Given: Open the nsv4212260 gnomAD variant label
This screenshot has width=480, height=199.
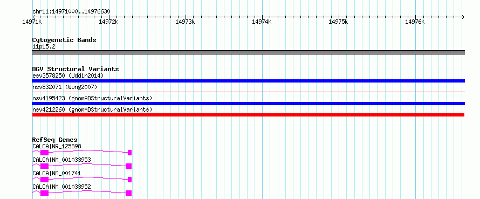Looking at the screenshot, I should pyautogui.click(x=92, y=109).
